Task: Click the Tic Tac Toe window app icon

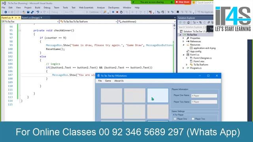Action: pyautogui.click(x=98, y=76)
